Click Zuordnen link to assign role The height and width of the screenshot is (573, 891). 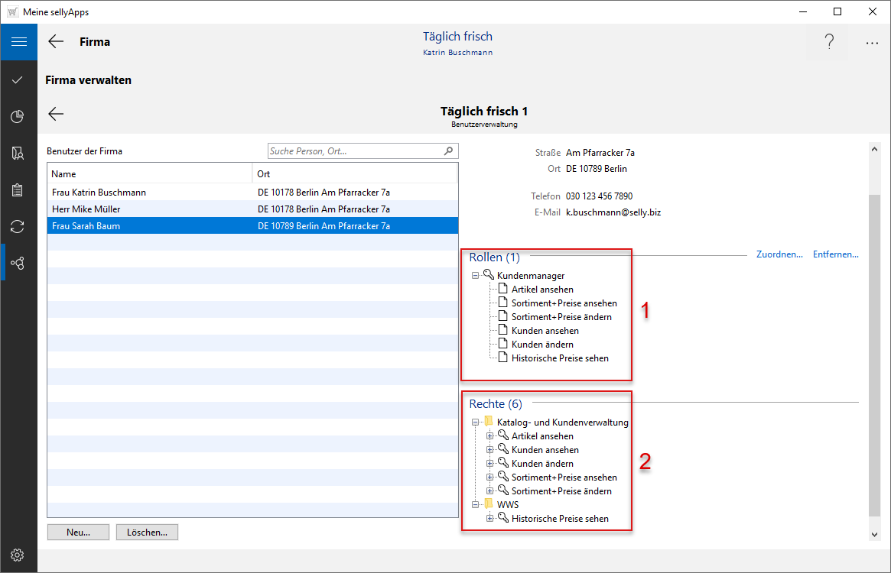779,254
